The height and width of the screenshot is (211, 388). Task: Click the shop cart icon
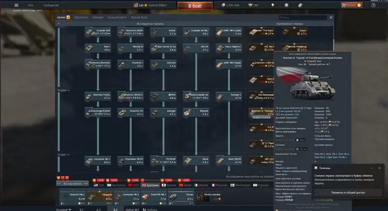tap(343, 5)
